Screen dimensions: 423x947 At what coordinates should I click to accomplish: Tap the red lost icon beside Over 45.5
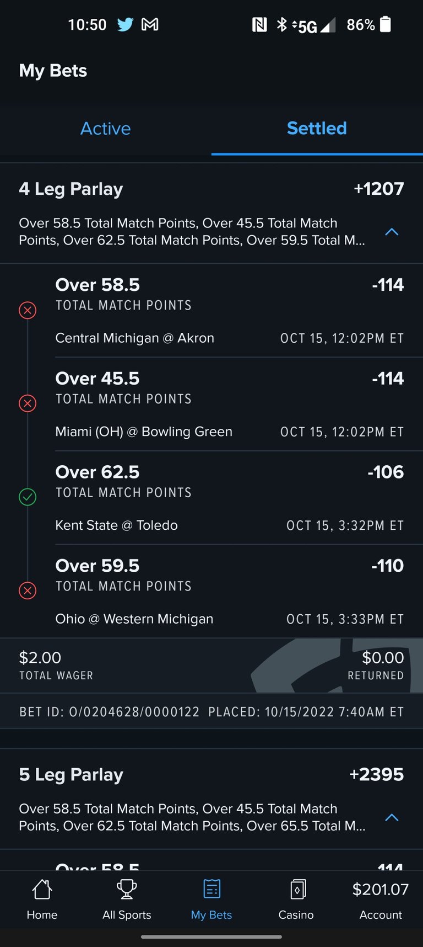[x=28, y=403]
